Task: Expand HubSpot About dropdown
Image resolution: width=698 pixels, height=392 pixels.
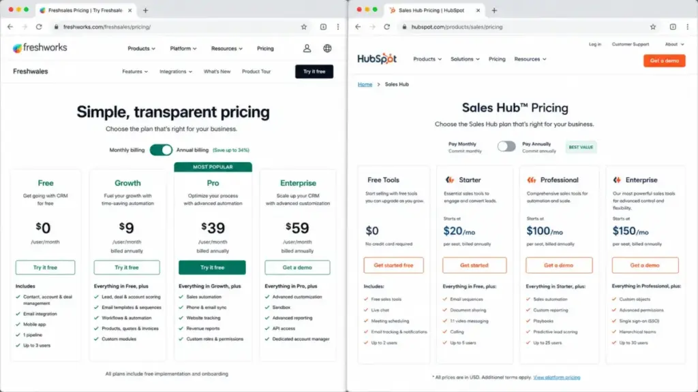Action: tap(674, 44)
